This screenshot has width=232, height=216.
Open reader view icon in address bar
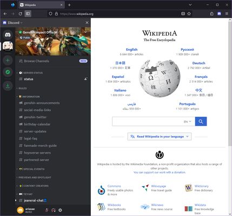(x=183, y=13)
